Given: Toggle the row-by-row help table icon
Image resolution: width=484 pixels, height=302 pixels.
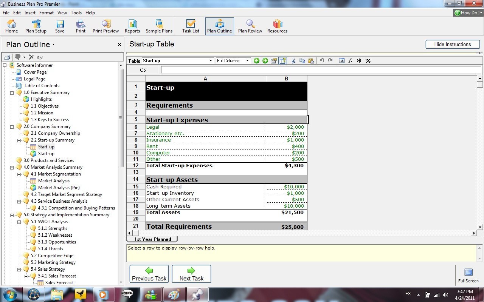Looking at the screenshot, I should coord(282,61).
